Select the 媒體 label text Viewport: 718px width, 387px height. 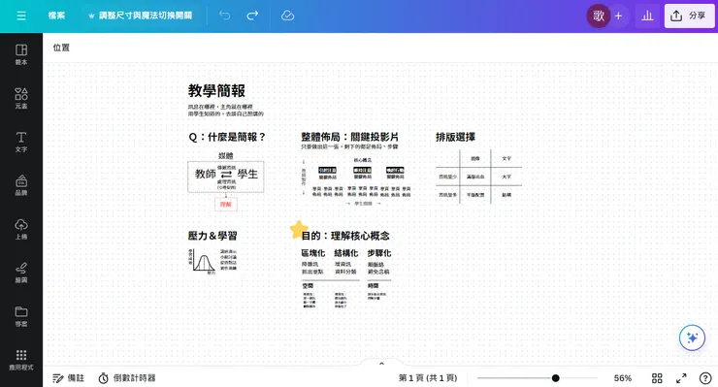226,156
